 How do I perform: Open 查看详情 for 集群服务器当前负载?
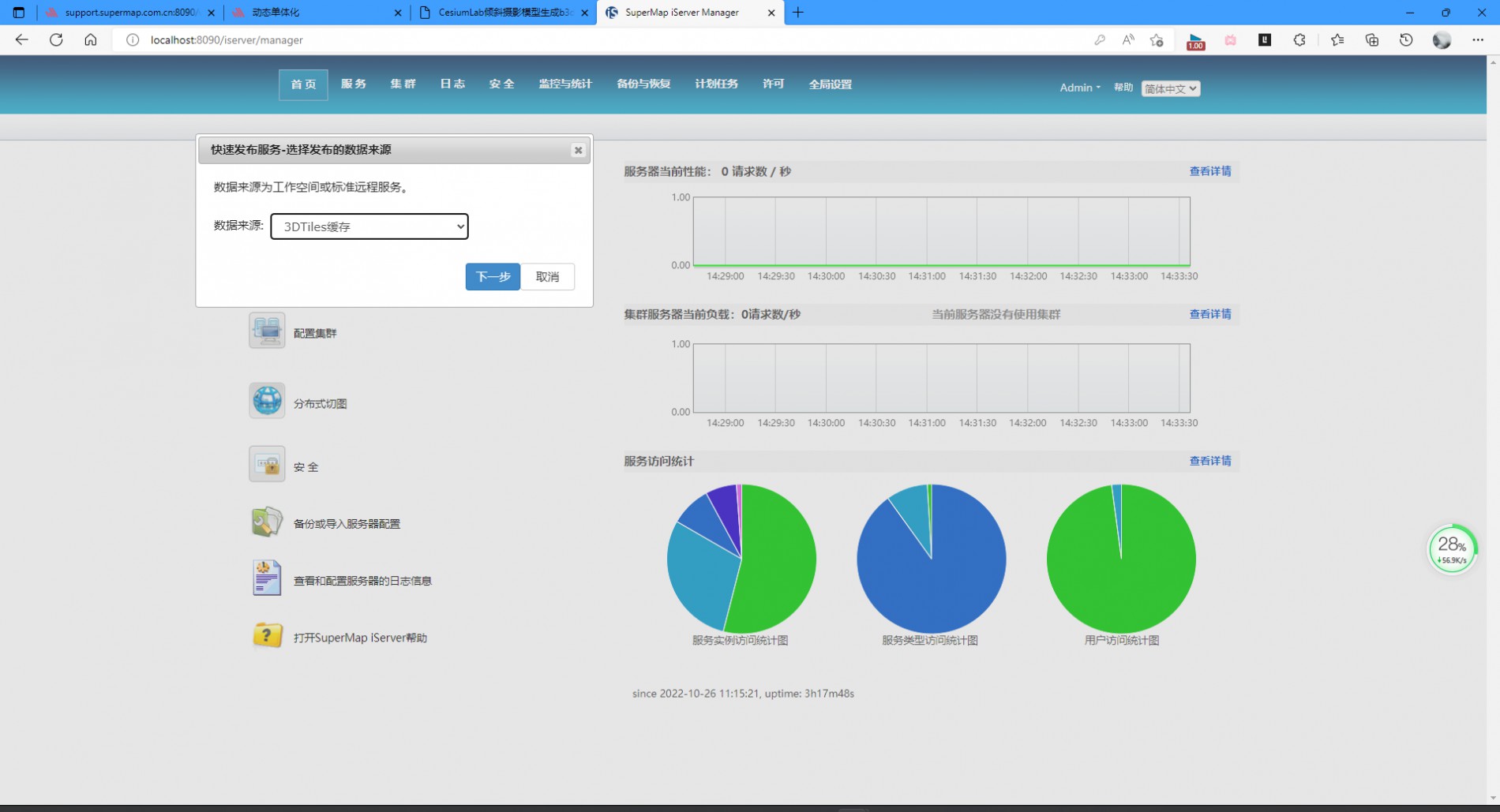click(x=1210, y=314)
